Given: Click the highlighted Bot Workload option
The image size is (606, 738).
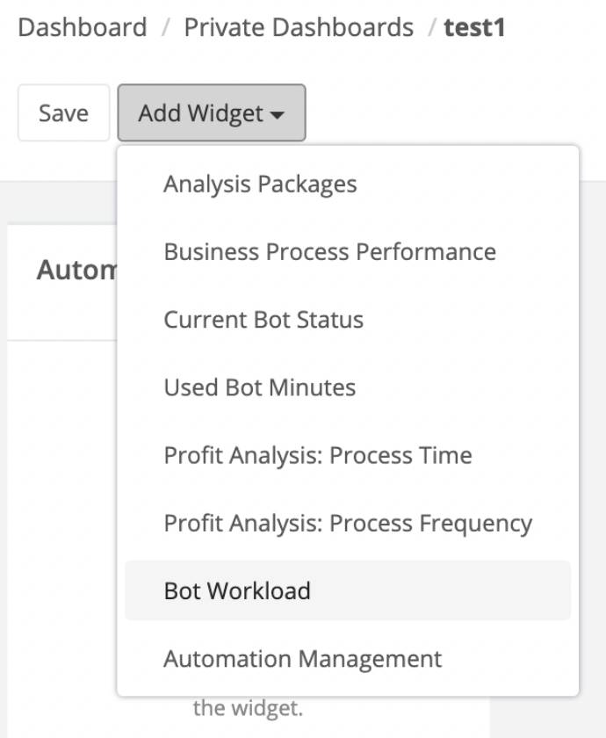Looking at the screenshot, I should (237, 590).
